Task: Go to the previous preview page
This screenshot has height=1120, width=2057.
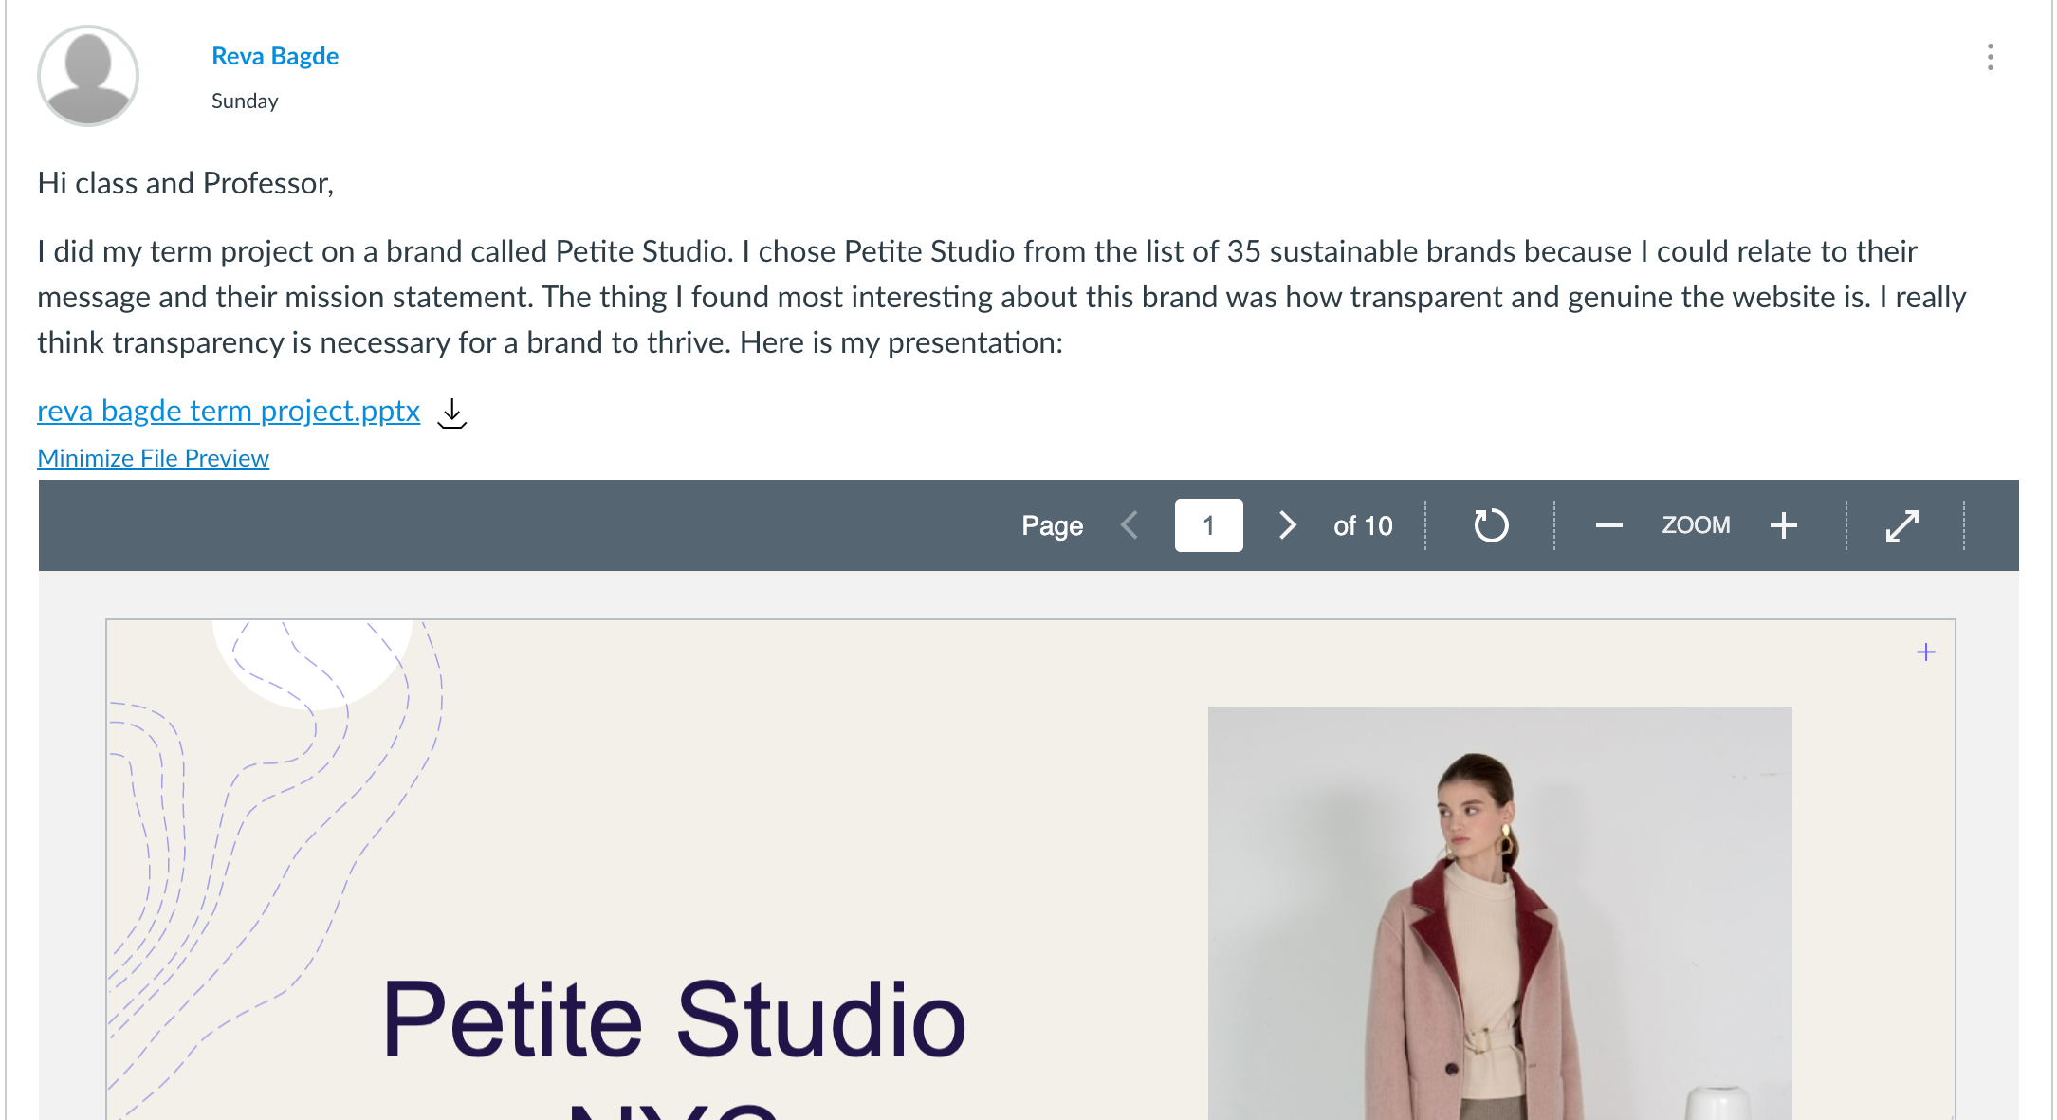Action: 1129,525
